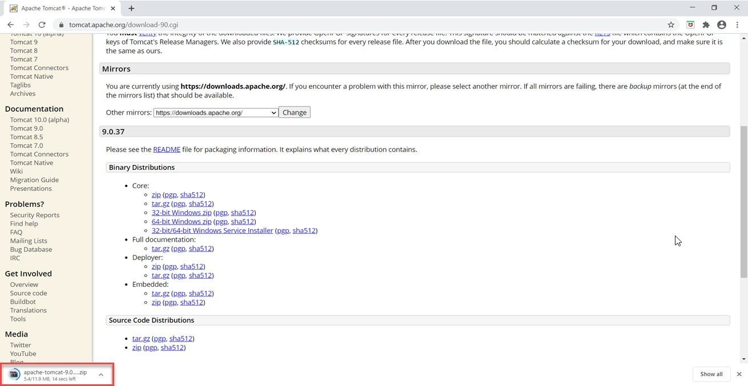Screen dimensions: 748x386
Task: Click the address bar URL
Action: pos(123,25)
